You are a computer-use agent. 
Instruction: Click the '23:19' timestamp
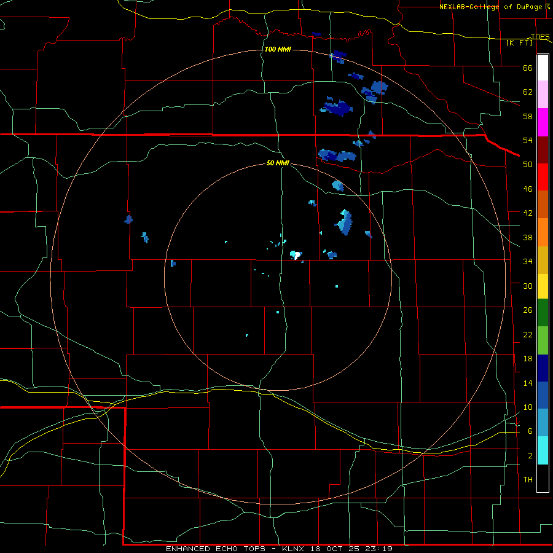click(x=378, y=549)
